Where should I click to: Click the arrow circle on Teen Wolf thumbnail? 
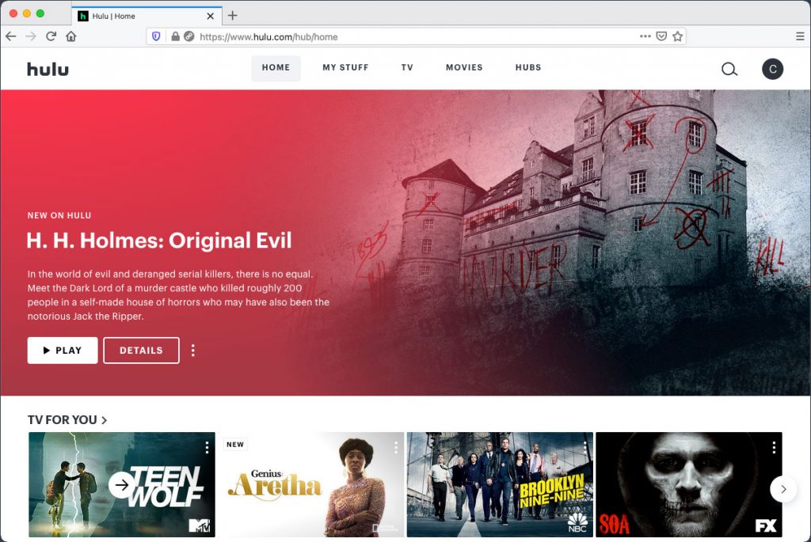click(122, 485)
